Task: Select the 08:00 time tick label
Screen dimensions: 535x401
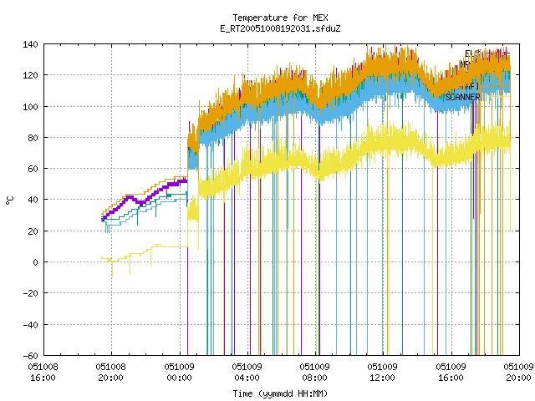Action: (x=314, y=373)
